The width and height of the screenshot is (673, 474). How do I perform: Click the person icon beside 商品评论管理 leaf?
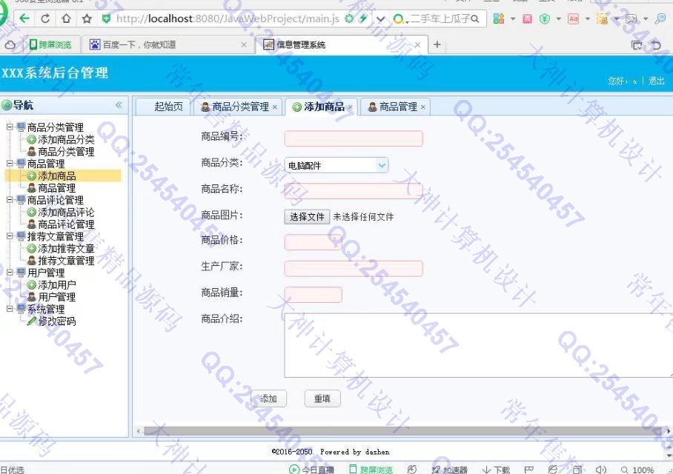click(31, 224)
